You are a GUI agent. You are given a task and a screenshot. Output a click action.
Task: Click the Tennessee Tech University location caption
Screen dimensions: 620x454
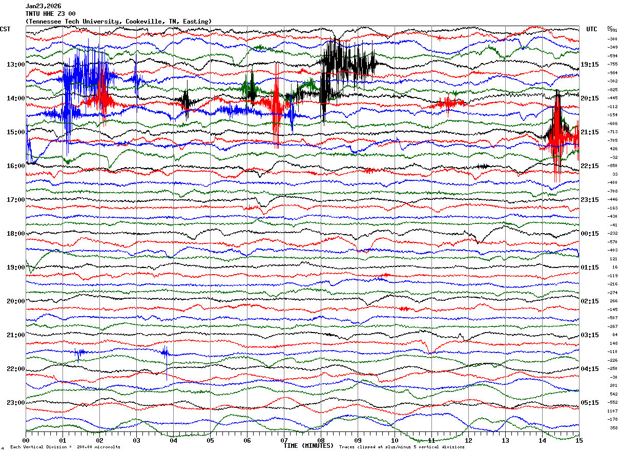pyautogui.click(x=118, y=22)
